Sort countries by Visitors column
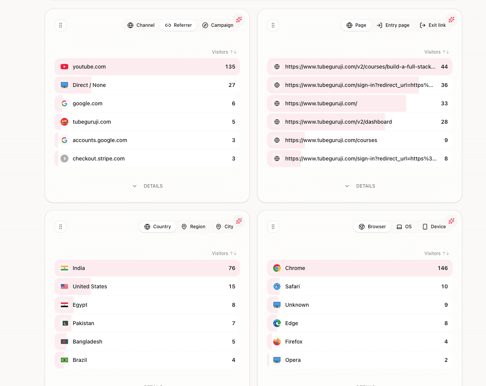The image size is (486, 386). point(224,254)
